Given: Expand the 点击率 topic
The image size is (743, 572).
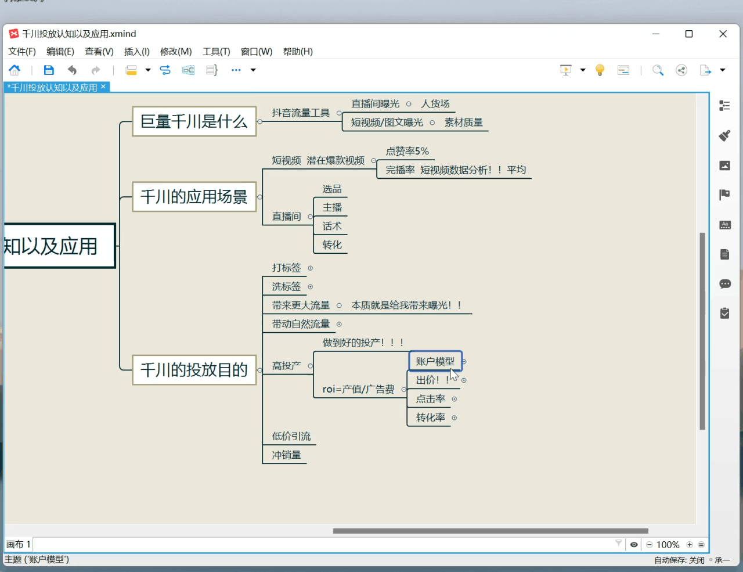Looking at the screenshot, I should (454, 399).
